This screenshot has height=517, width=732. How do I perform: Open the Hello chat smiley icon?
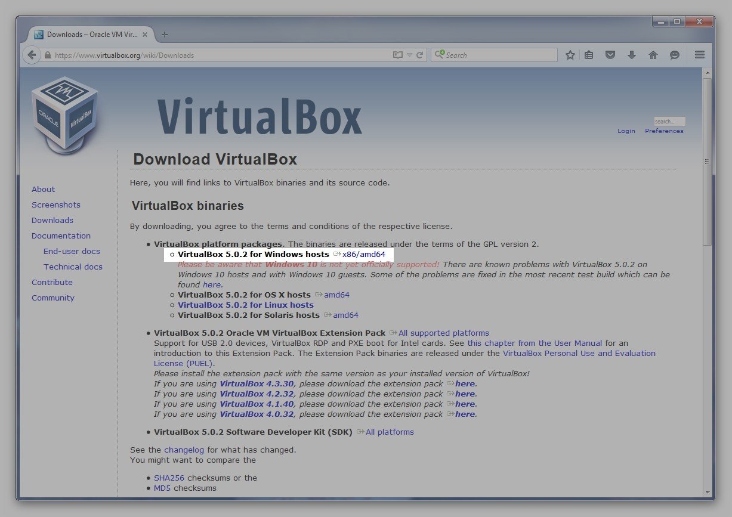point(675,55)
